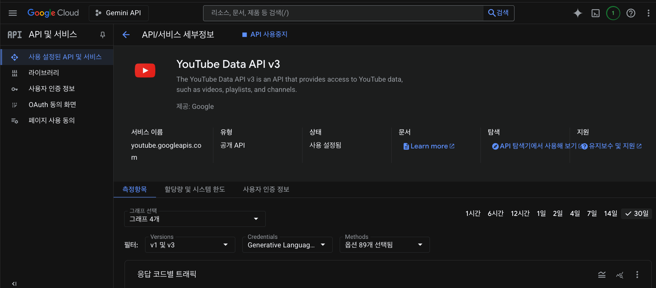This screenshot has height=288, width=656.
Task: Open the Credentials filter dropdown
Action: 287,245
